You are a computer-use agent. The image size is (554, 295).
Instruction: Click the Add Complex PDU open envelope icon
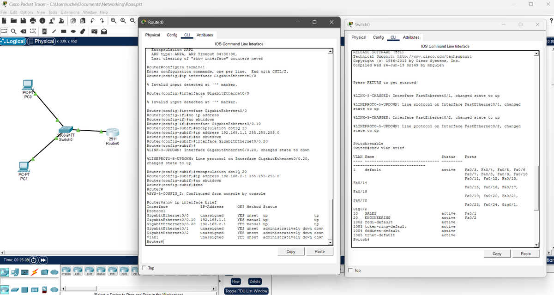pyautogui.click(x=104, y=31)
